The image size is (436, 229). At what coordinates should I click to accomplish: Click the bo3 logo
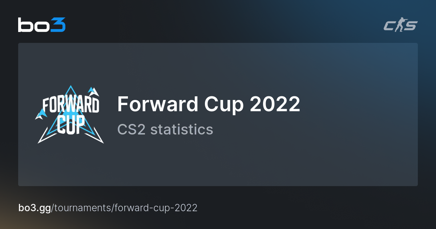(x=41, y=25)
